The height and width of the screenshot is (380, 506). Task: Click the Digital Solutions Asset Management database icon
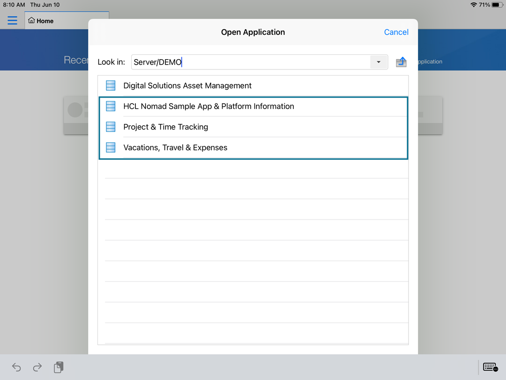pyautogui.click(x=111, y=86)
